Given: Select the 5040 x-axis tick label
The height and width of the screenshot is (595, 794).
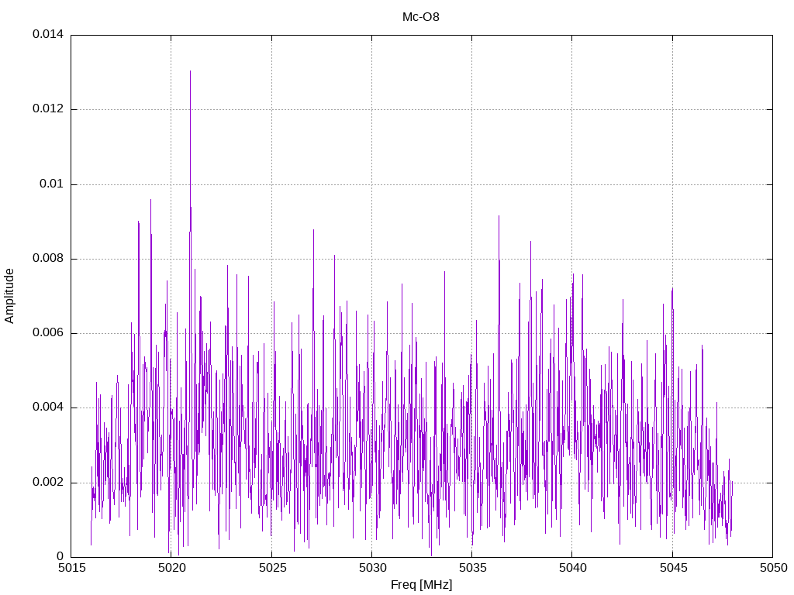Looking at the screenshot, I should point(572,569).
